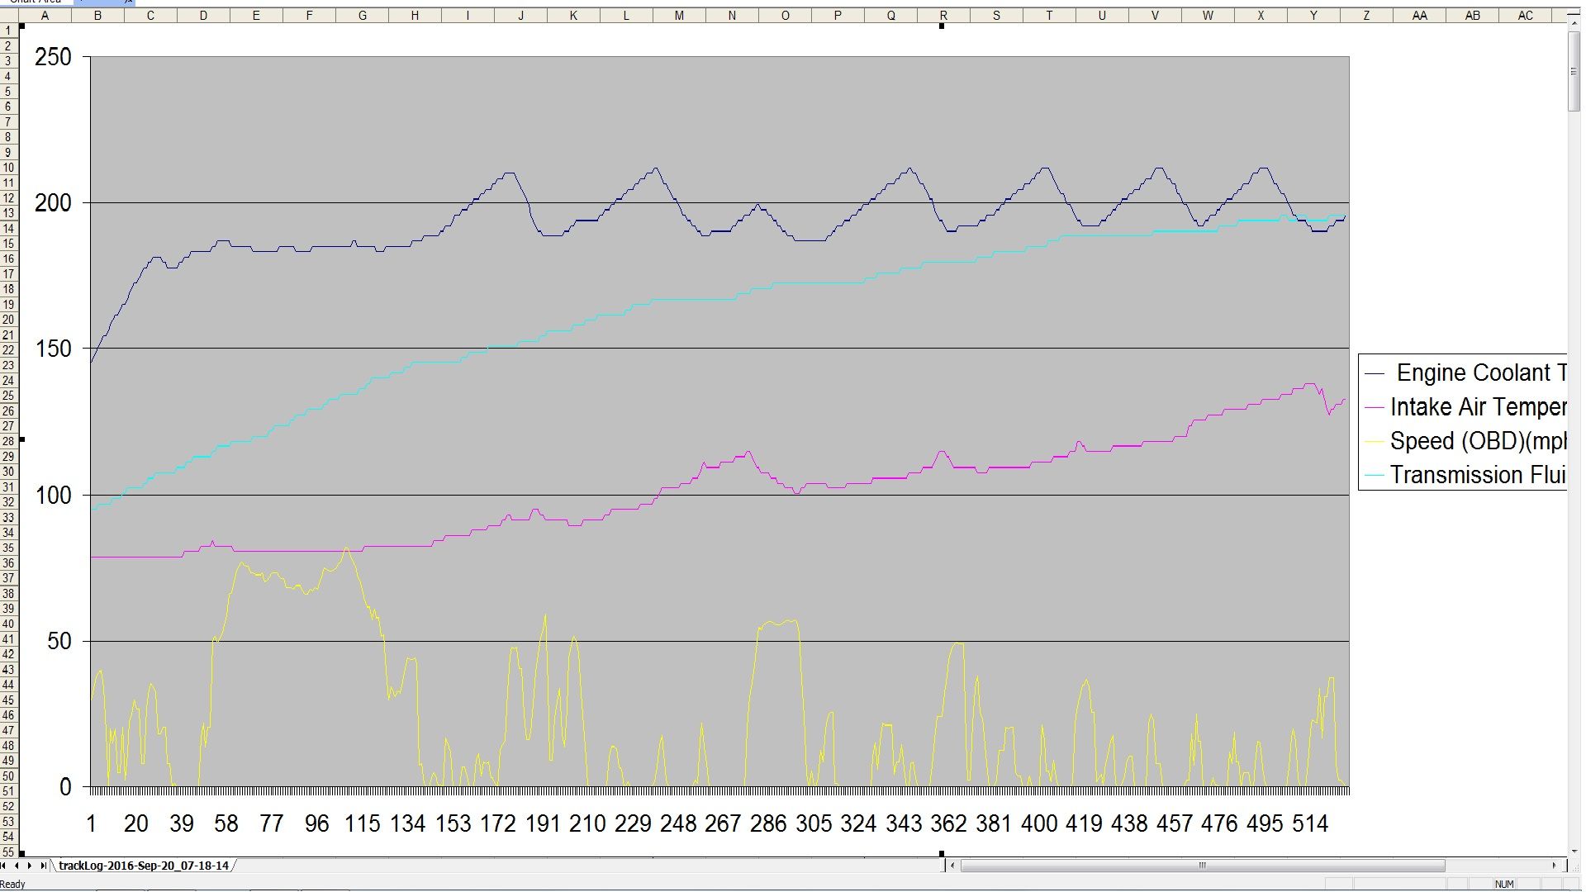Grab the horizontal scrollbar thumb
Viewport: 1586px width, 892px height.
point(1203,866)
